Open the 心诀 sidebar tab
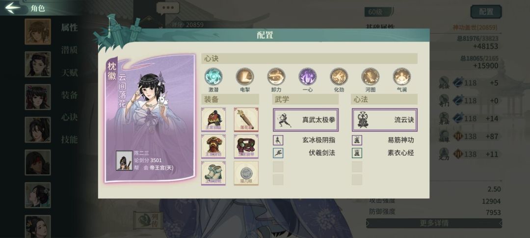The height and width of the screenshot is (238, 530). [69, 118]
